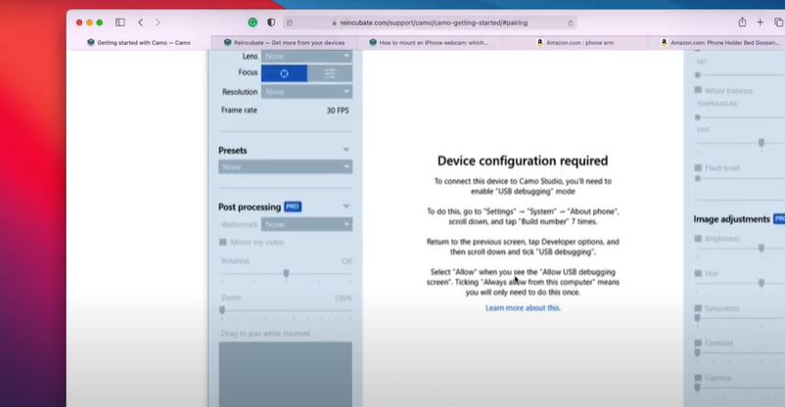The height and width of the screenshot is (407, 785).
Task: Toggle the Safari sidebar
Action: click(x=120, y=22)
